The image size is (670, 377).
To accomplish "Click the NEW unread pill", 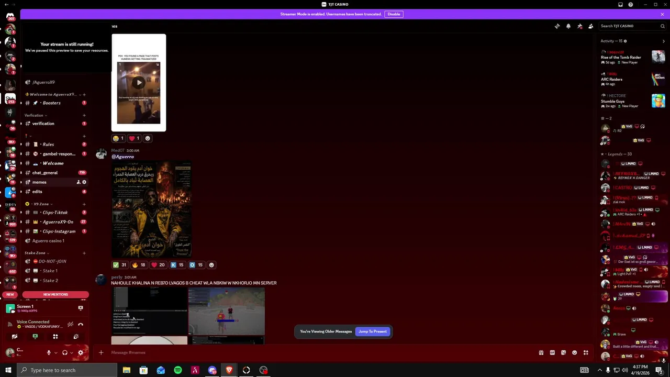I will 10,294.
